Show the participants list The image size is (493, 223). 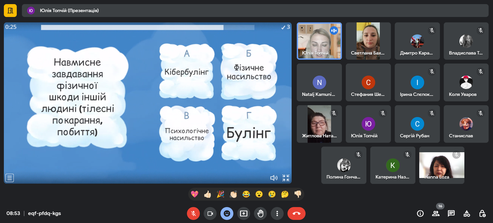[436, 213]
